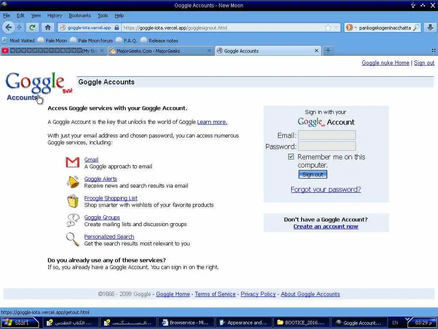
Task: Open the Edit menu
Action: tap(21, 15)
